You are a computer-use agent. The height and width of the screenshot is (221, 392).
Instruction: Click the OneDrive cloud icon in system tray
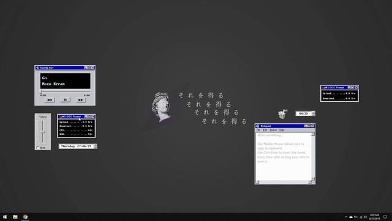tap(351, 217)
